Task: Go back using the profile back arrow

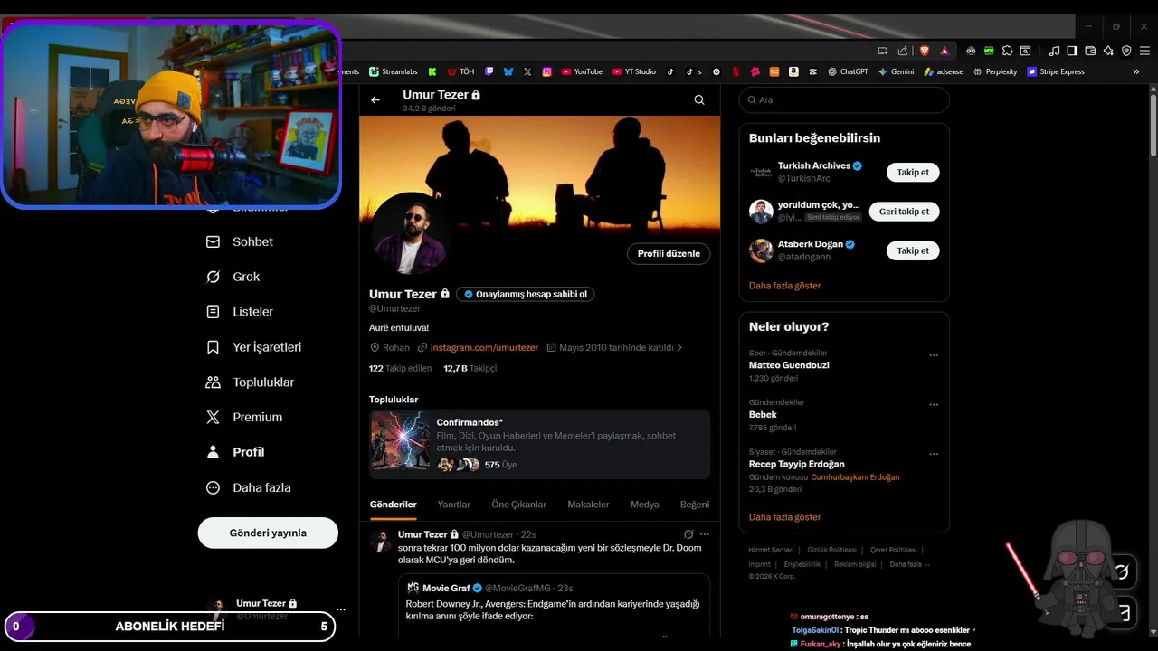Action: tap(375, 100)
